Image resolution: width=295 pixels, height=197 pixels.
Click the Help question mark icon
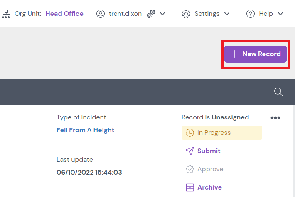251,14
